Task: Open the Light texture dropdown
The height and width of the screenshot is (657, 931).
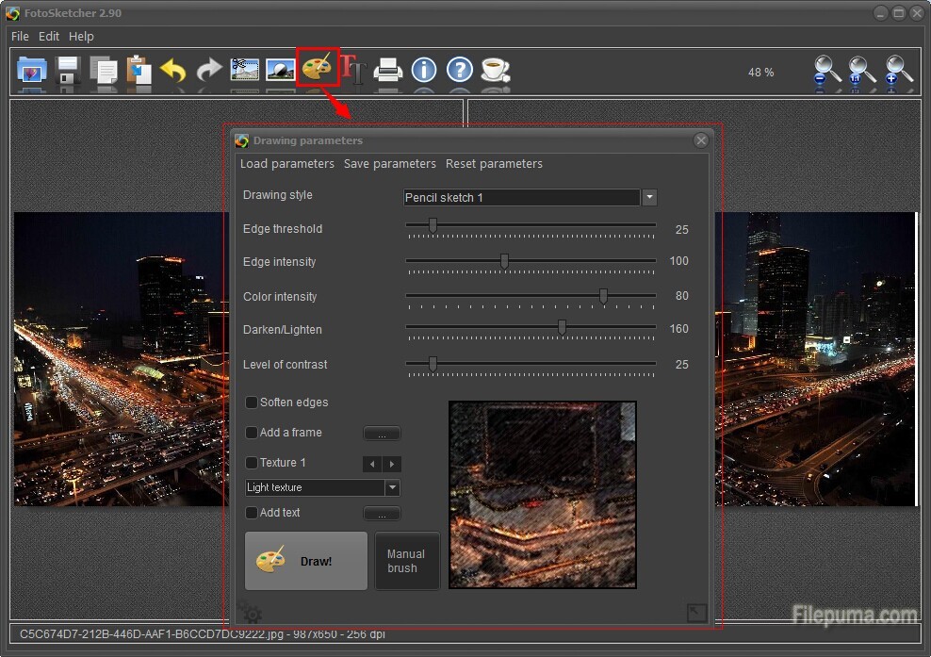Action: click(x=392, y=488)
